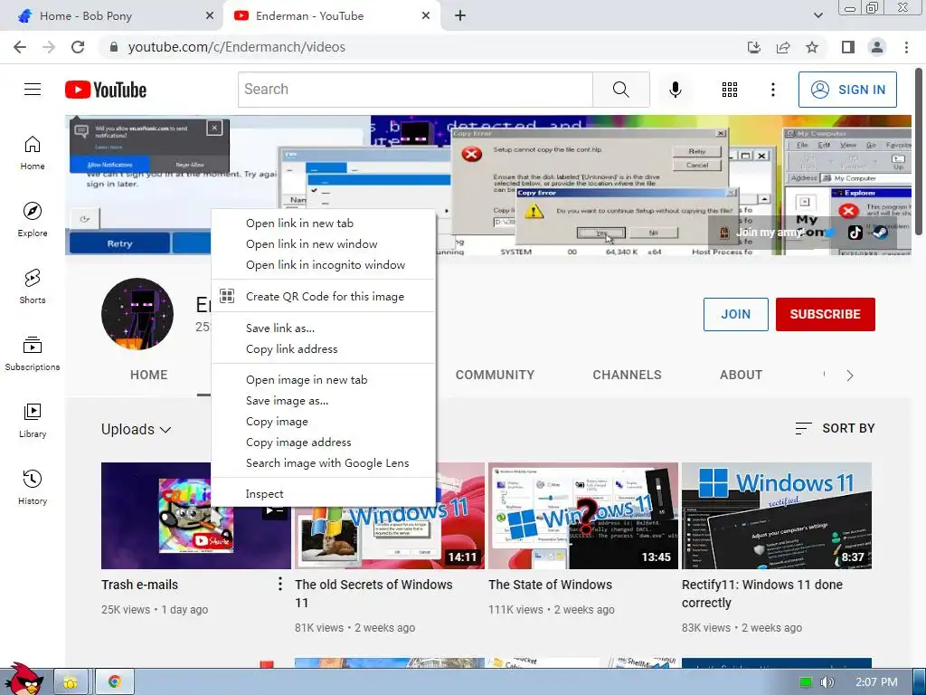Expand the Uploads dropdown

point(137,429)
